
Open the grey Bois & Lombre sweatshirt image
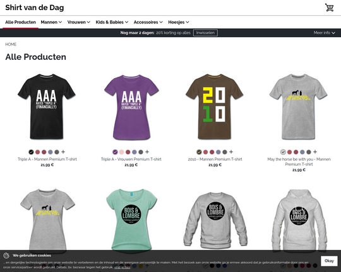[x=215, y=220]
